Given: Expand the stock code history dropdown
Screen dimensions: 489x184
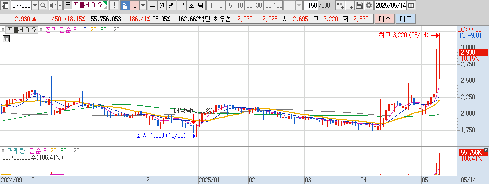Looking at the screenshot, I should coord(35,5).
